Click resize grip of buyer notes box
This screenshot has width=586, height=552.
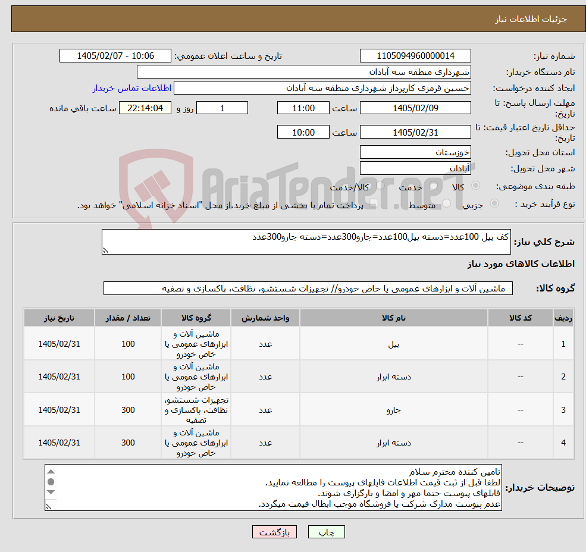coord(48,507)
